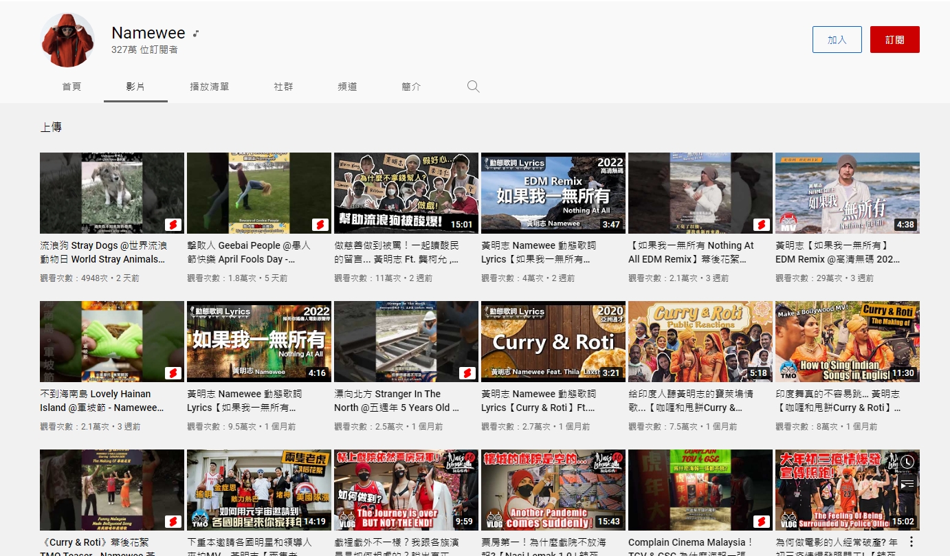The width and height of the screenshot is (950, 556).
Task: Open the channel search magnifier icon
Action: (473, 87)
